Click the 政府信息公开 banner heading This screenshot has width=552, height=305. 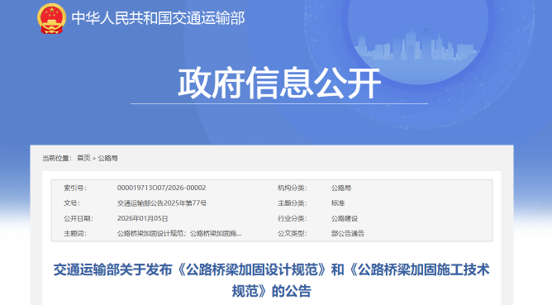(x=279, y=83)
